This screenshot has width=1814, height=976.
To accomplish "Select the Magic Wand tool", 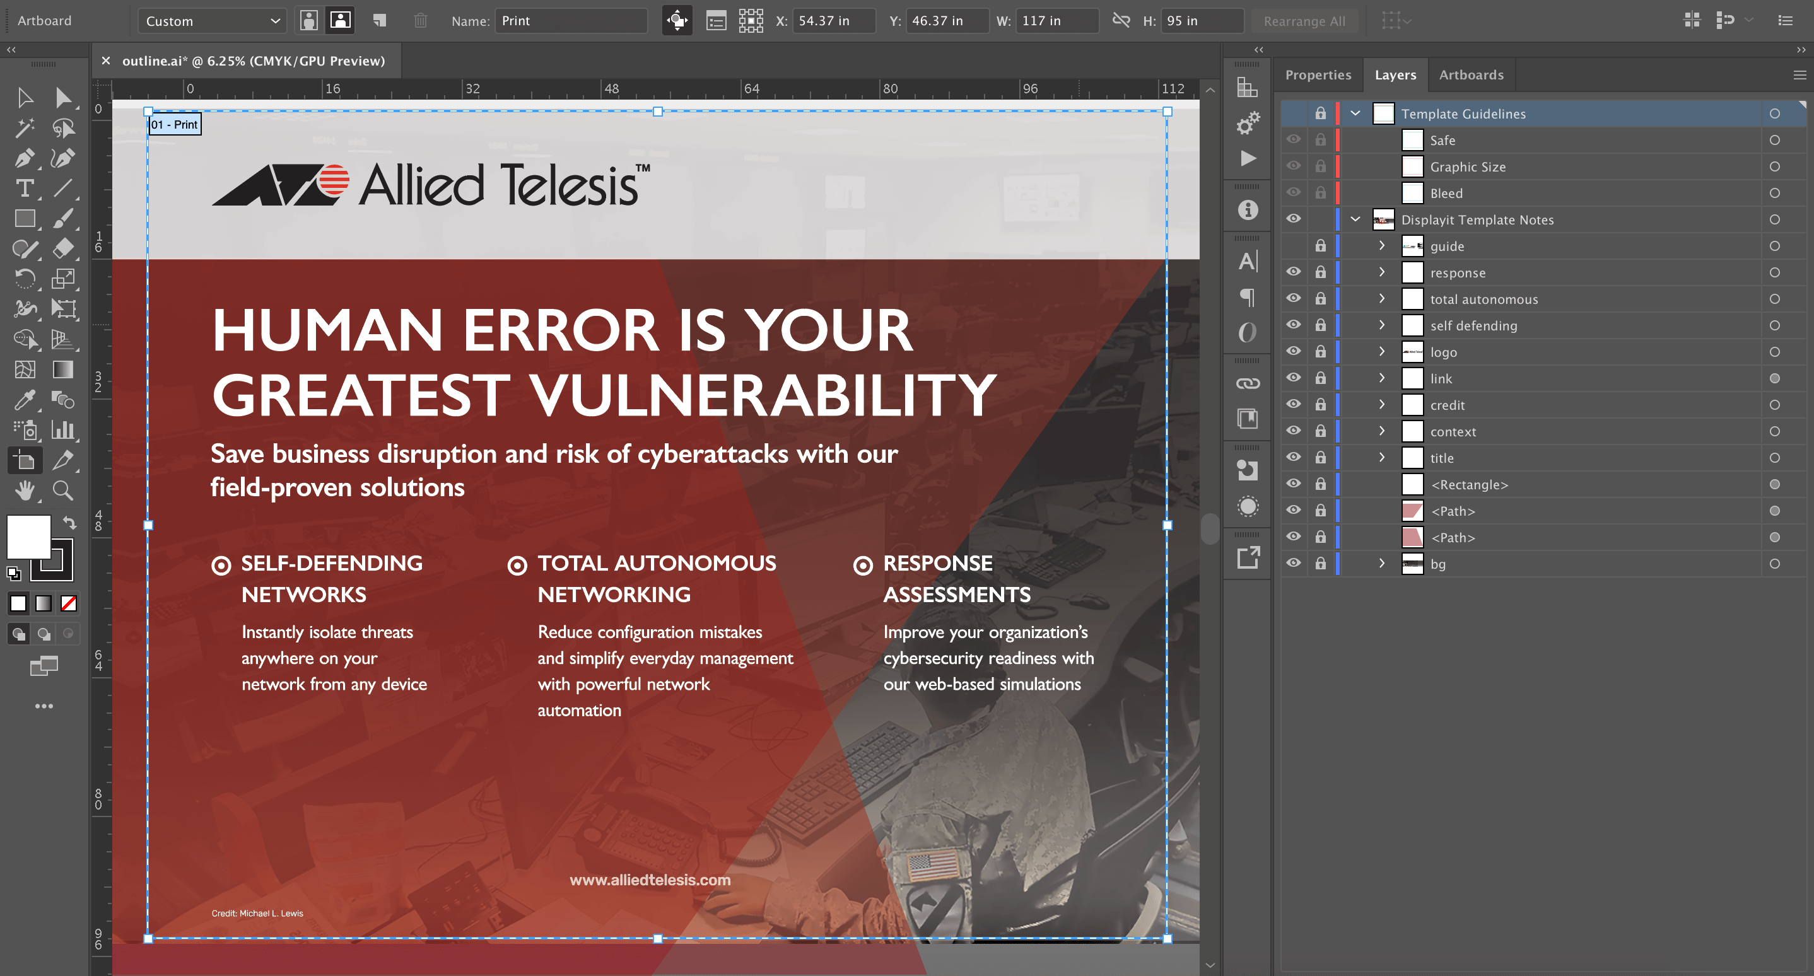I will tap(24, 128).
